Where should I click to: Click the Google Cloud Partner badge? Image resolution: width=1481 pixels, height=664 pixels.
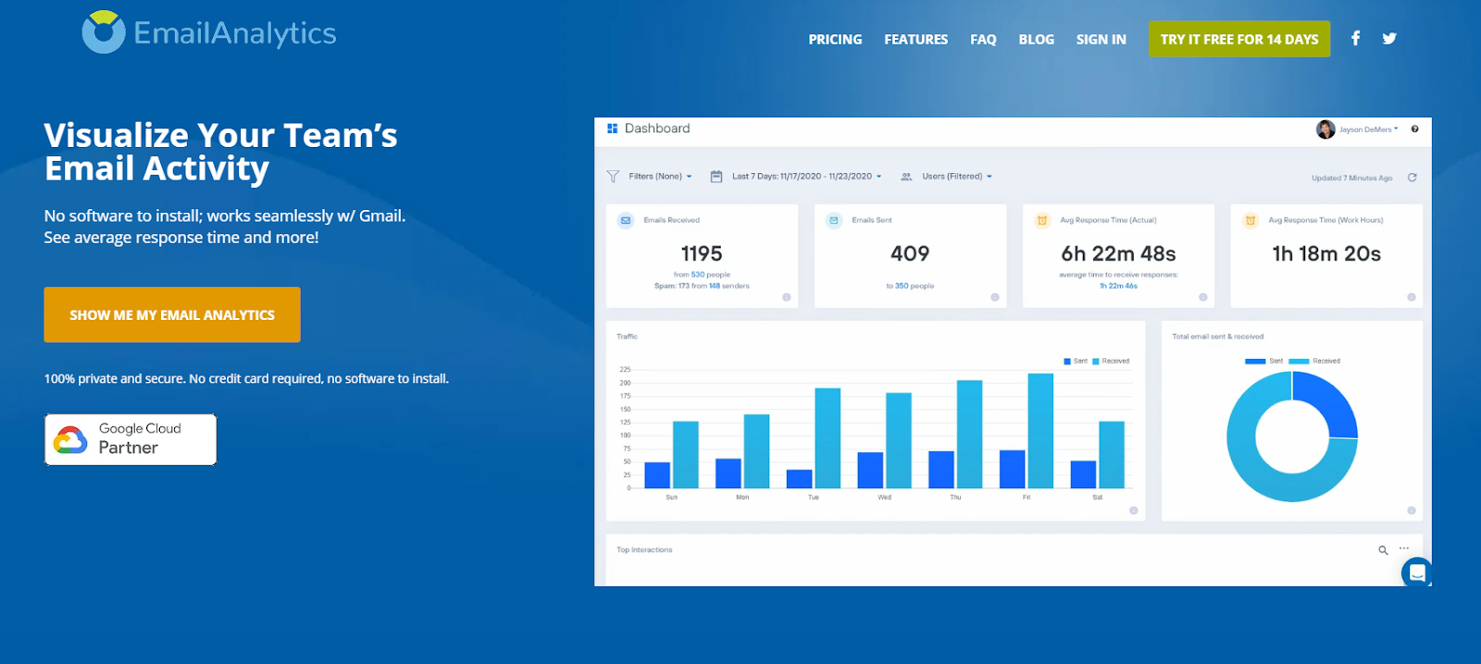(131, 439)
